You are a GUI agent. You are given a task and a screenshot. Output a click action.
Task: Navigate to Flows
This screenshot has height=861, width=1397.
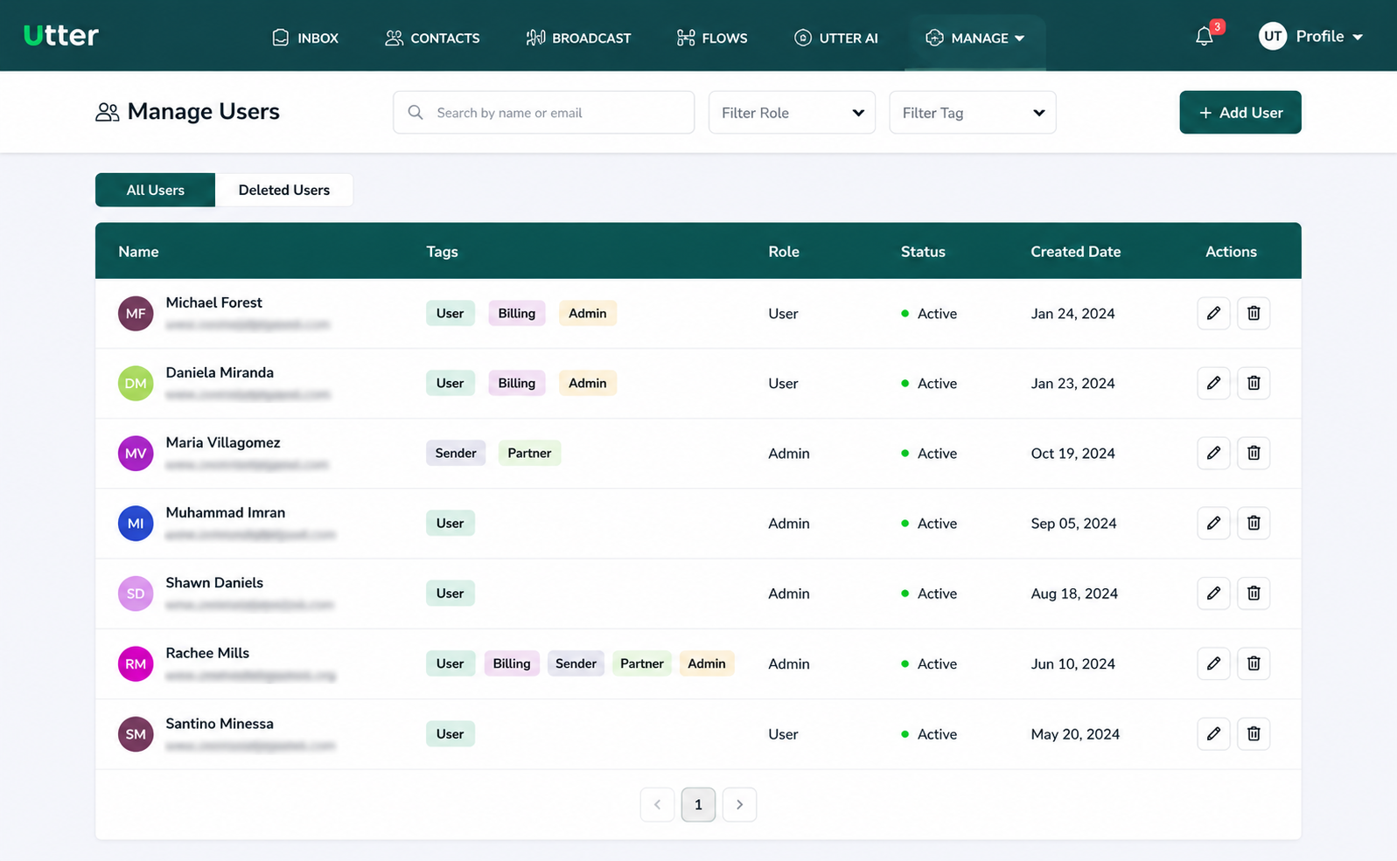pos(712,38)
